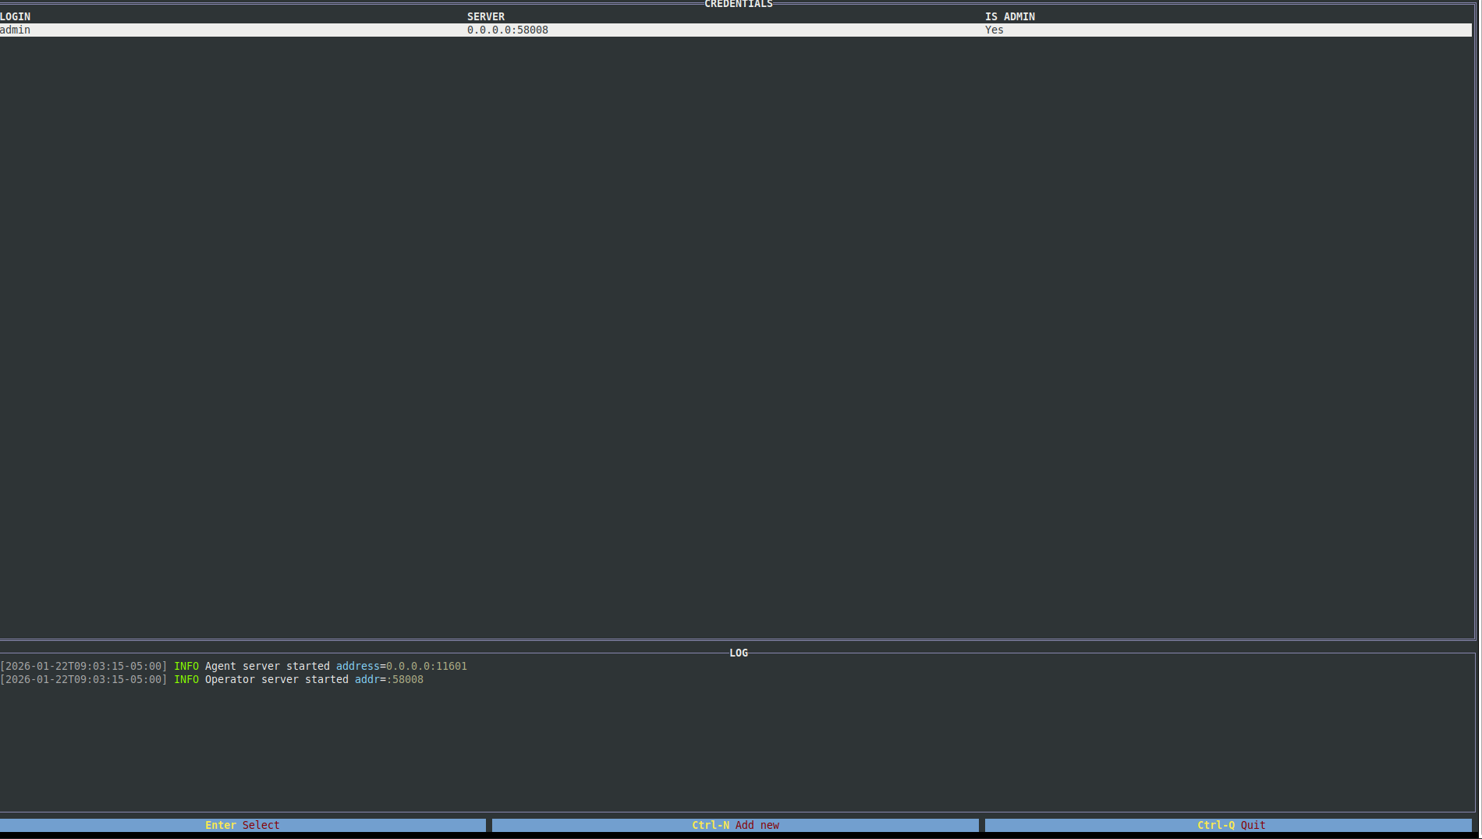Click the Operator server started message text

point(276,679)
